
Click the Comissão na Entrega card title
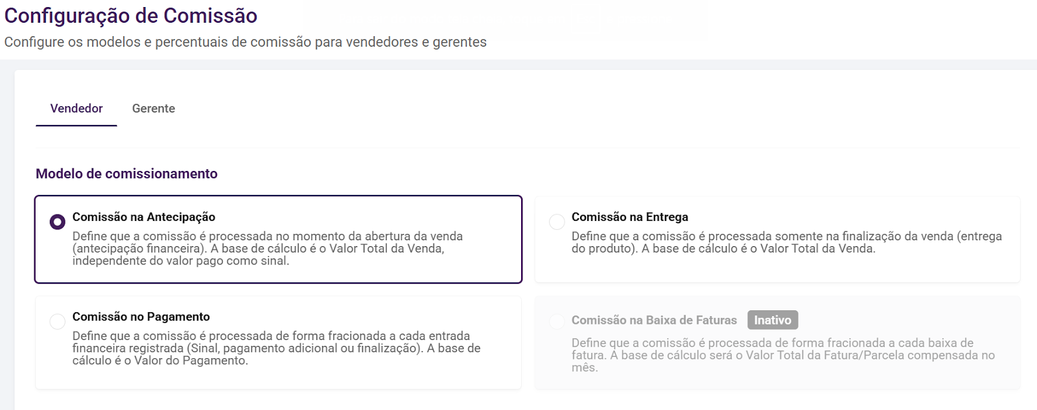[x=629, y=217]
